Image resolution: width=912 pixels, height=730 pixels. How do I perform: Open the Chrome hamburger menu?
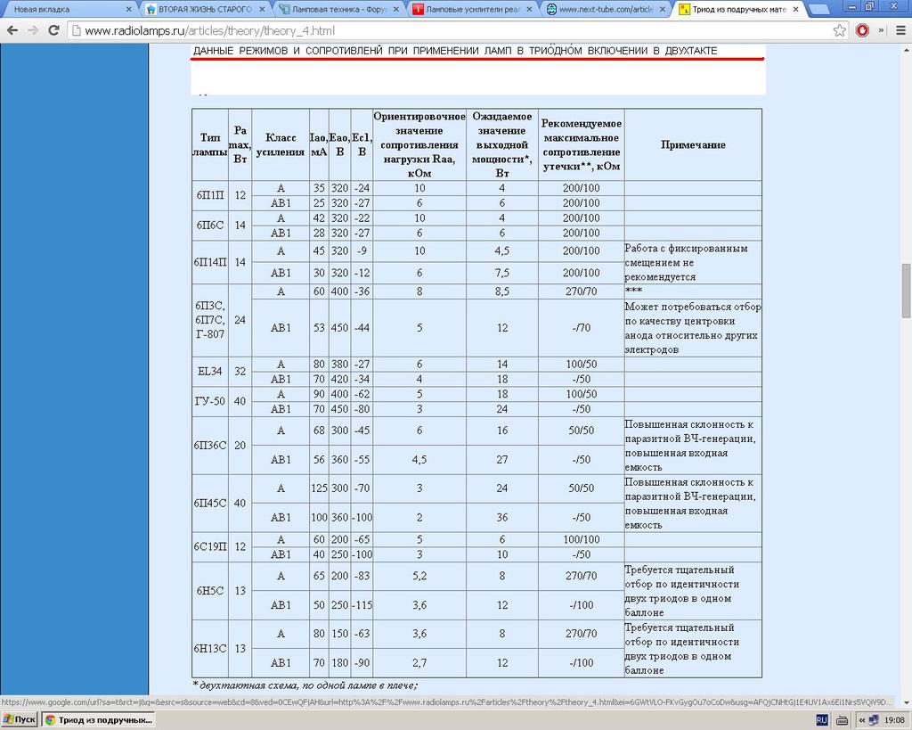900,30
